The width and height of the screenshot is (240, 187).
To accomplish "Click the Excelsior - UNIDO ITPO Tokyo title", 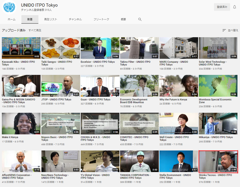I will [x=97, y=62].
